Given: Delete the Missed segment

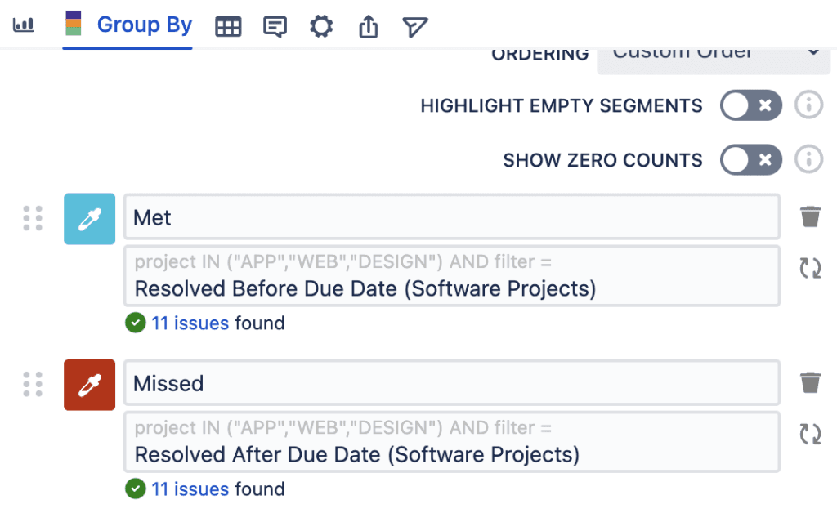Looking at the screenshot, I should [810, 383].
